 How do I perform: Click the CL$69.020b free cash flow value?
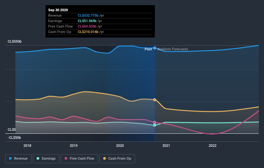(x=87, y=26)
